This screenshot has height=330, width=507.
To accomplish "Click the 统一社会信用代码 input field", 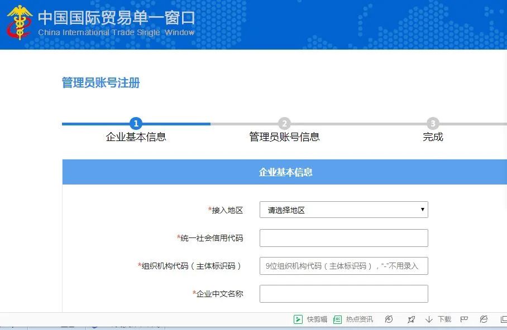I will 343,238.
